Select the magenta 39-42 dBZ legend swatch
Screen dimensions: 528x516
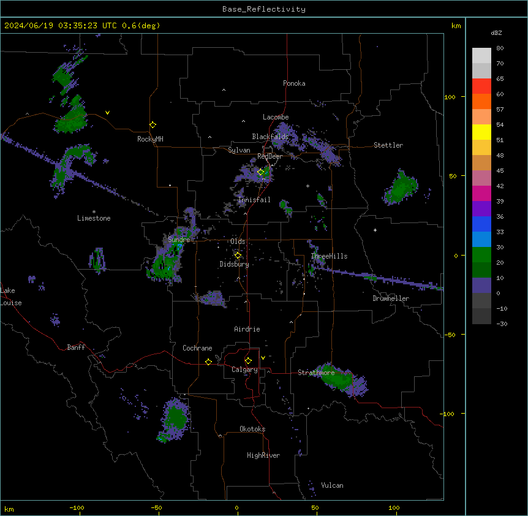point(481,193)
